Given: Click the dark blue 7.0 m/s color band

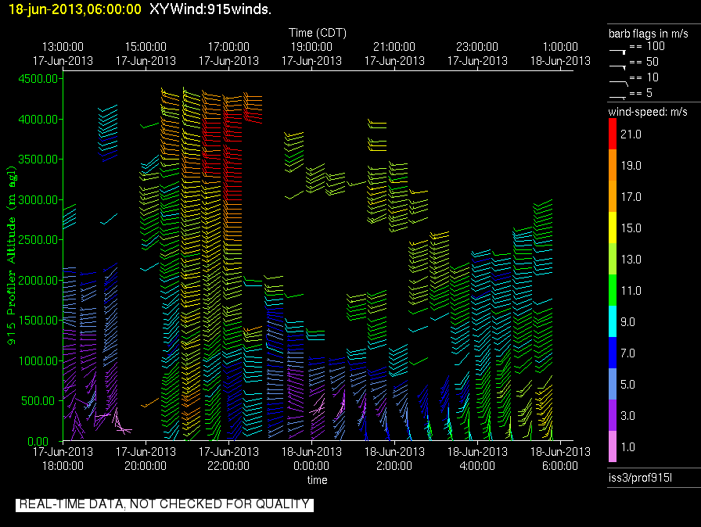Looking at the screenshot, I should point(613,353).
